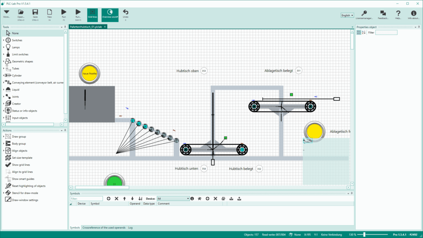Click the Hubtisch oben 353 indicator
423x238 pixels.
204,71
